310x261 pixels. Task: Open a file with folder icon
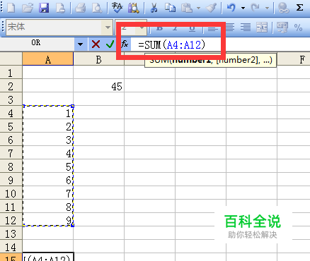tap(28, 8)
